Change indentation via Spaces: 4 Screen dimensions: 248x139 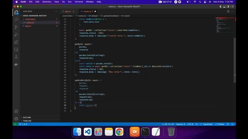pos(181,124)
